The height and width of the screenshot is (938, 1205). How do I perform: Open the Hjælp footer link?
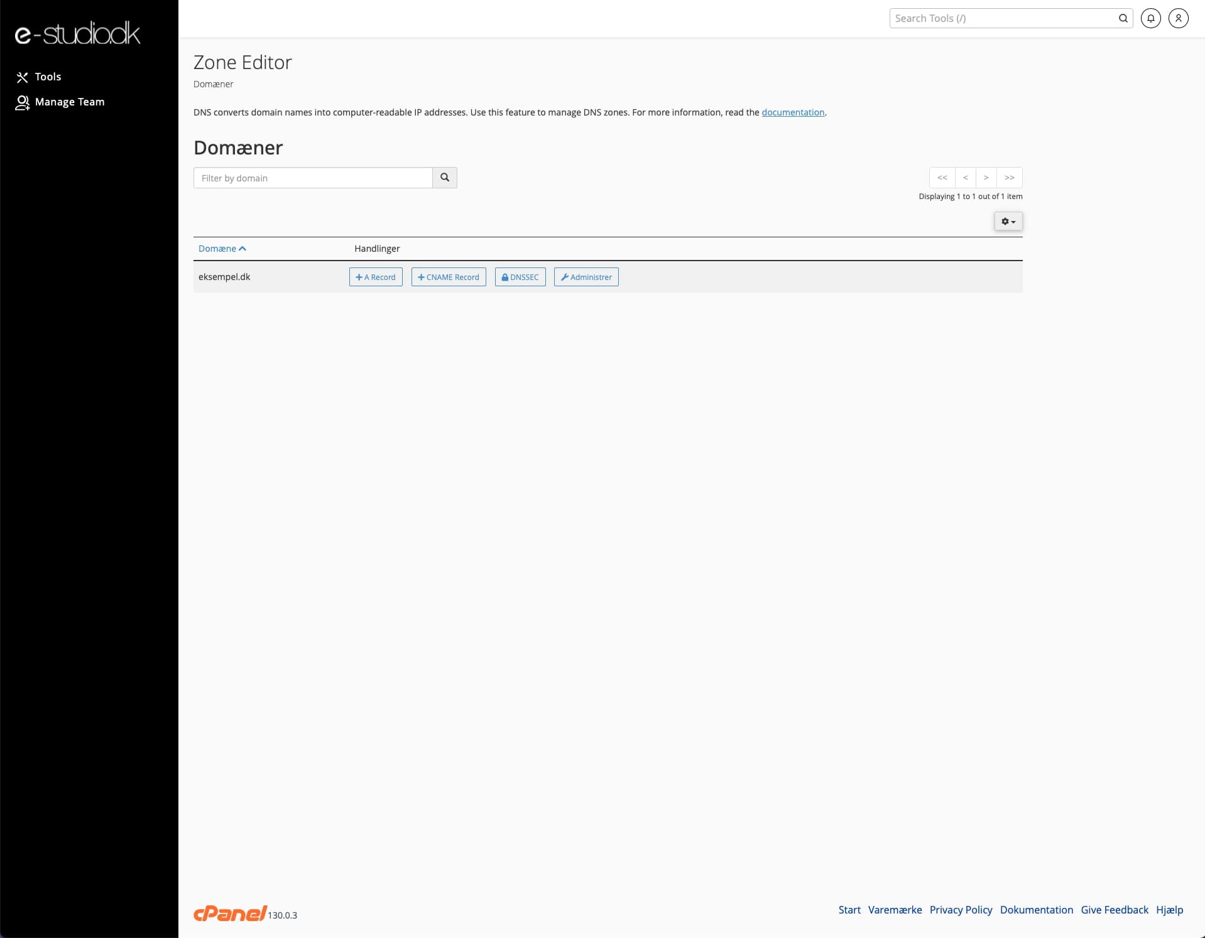(1169, 910)
